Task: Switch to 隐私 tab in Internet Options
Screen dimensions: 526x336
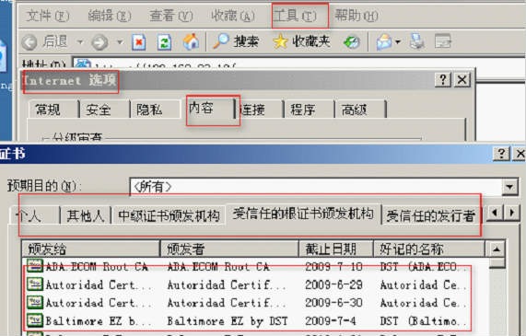Action: (x=156, y=109)
